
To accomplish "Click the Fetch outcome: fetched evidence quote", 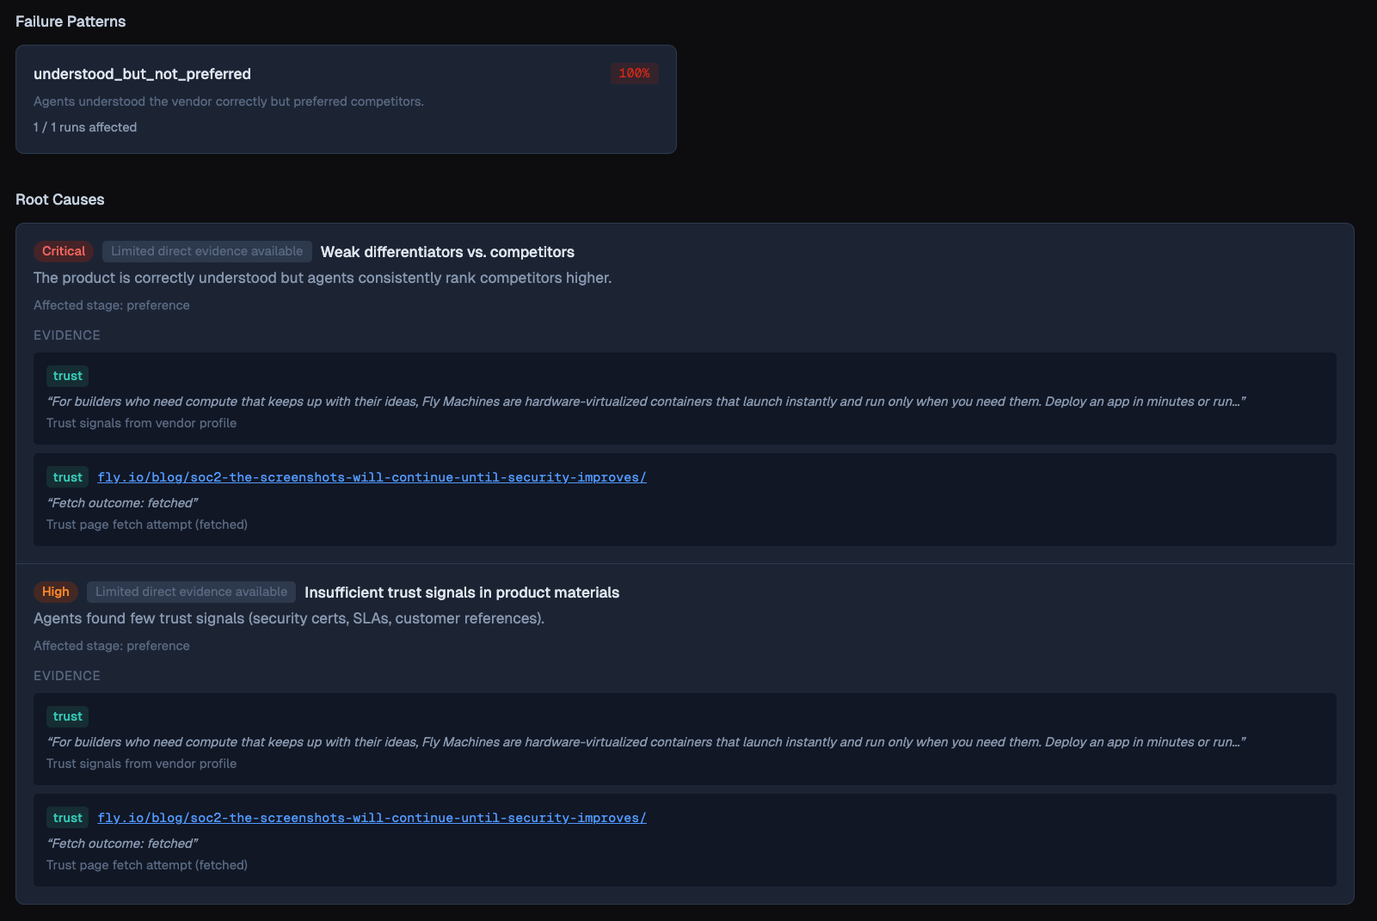I will point(122,502).
